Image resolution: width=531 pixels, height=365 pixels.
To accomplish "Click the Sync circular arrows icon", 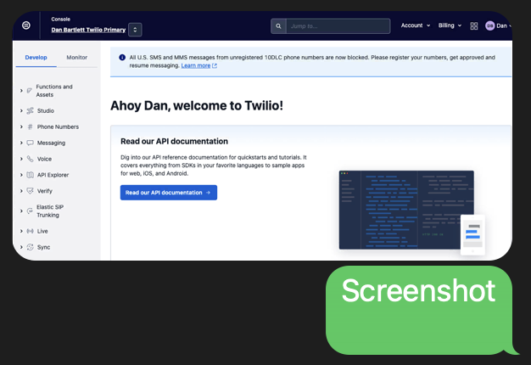I will 31,247.
